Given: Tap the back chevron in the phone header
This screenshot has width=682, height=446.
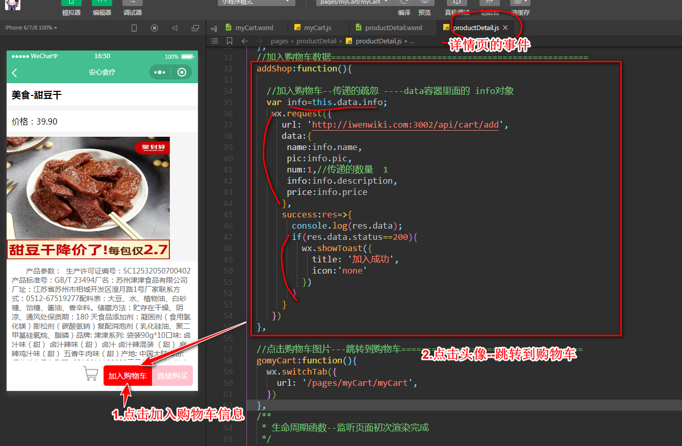Looking at the screenshot, I should click(x=14, y=73).
